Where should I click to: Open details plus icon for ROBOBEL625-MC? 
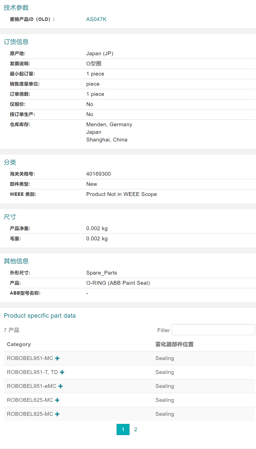coord(57,400)
